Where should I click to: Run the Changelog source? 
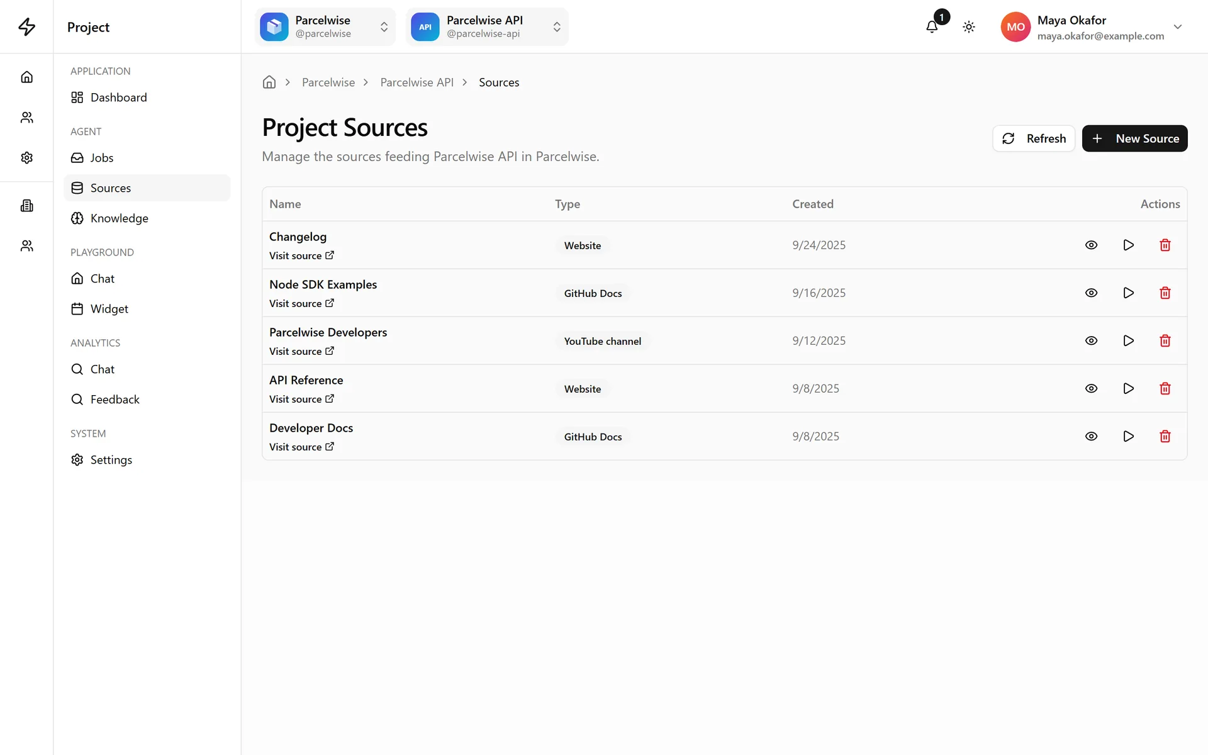click(x=1128, y=245)
